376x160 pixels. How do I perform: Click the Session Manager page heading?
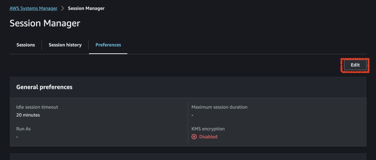point(45,23)
